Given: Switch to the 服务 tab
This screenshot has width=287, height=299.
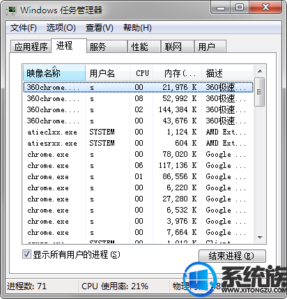Looking at the screenshot, I should pyautogui.click(x=107, y=47).
